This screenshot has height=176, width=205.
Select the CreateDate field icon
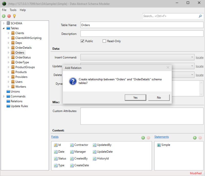[x=72, y=165]
